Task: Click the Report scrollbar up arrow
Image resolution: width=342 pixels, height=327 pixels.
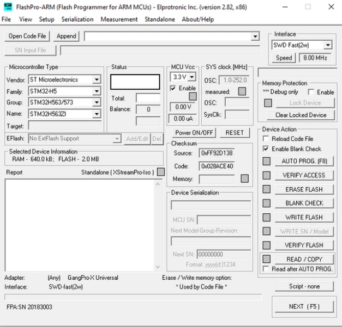Action: tap(158, 184)
